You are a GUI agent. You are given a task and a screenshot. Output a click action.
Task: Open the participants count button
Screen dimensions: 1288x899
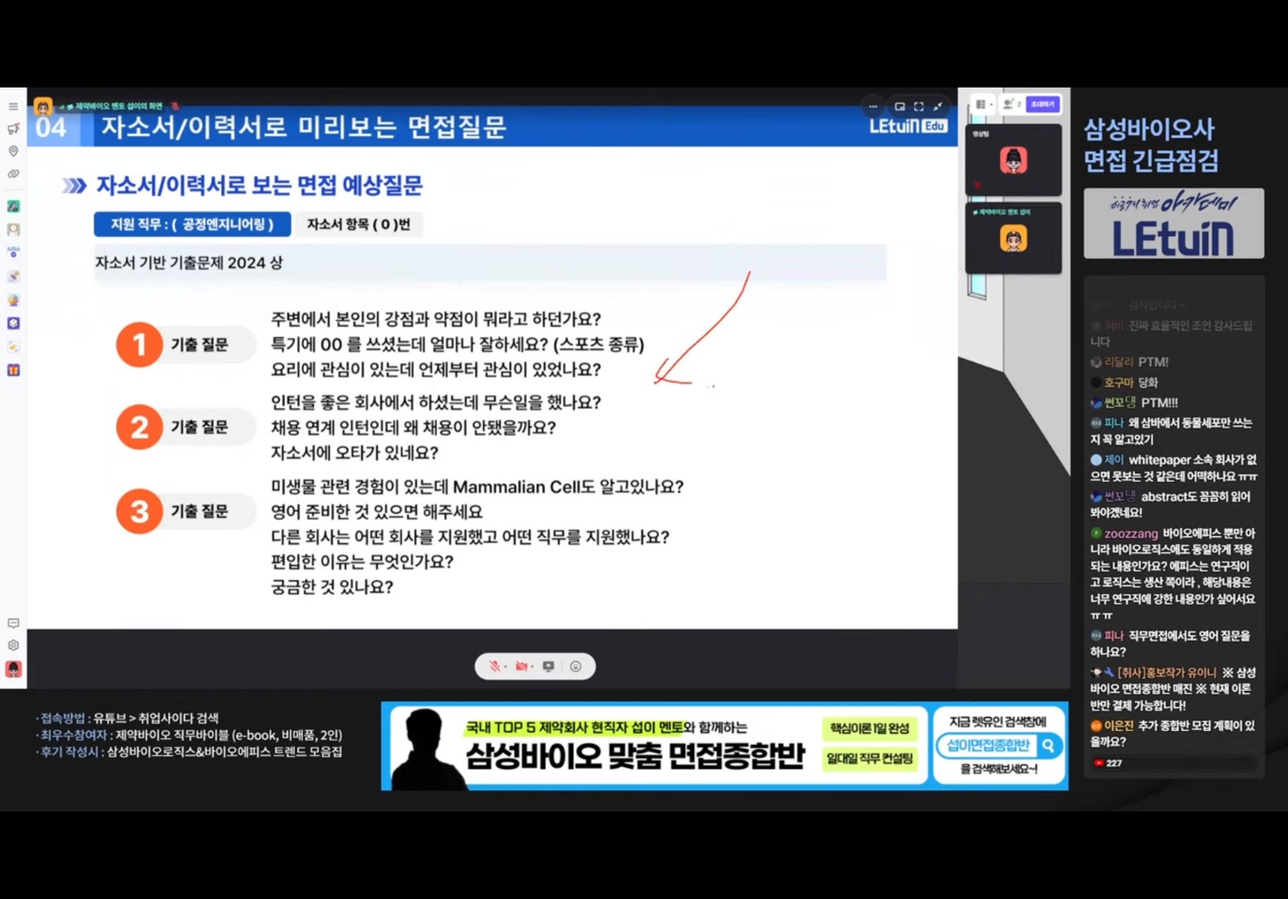coord(1012,105)
